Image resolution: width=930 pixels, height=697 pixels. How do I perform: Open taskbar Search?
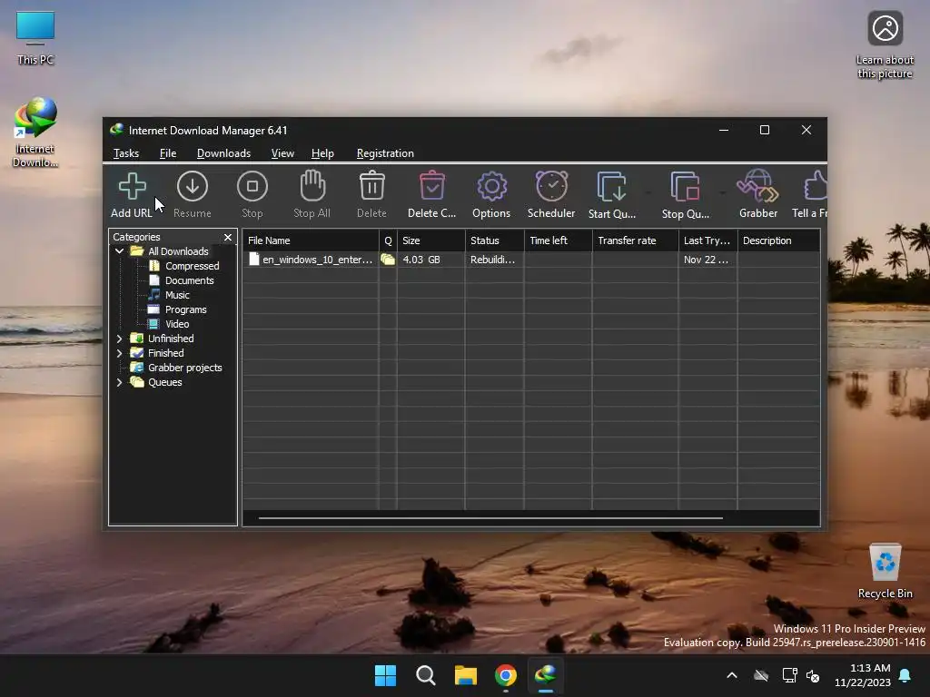(426, 675)
